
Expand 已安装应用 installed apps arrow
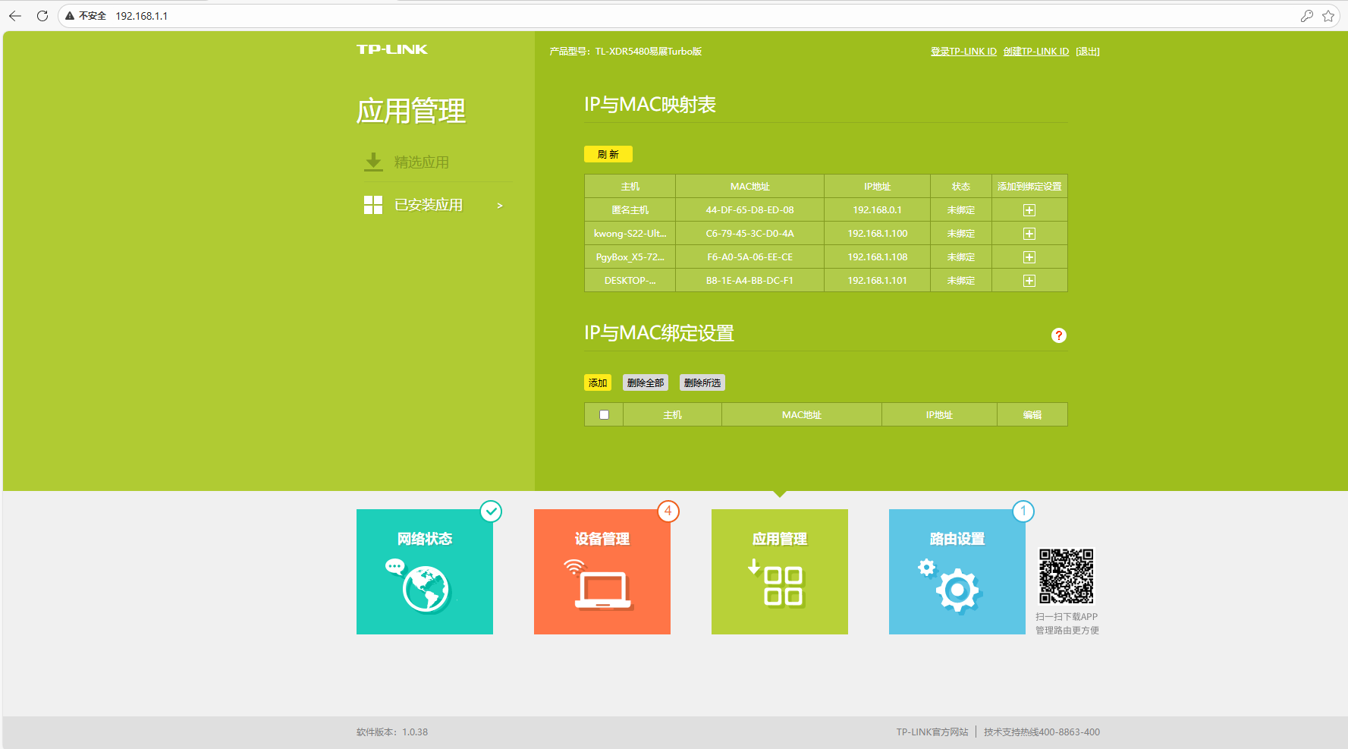(x=499, y=206)
